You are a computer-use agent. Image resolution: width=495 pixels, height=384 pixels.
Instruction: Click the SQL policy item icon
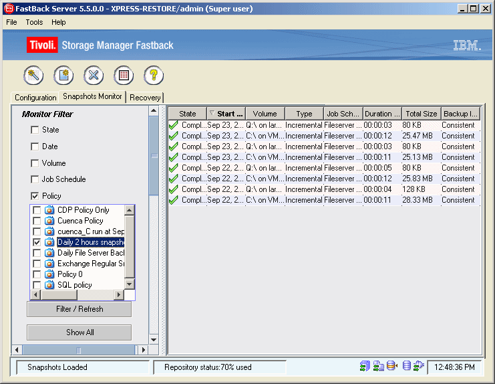click(x=49, y=285)
